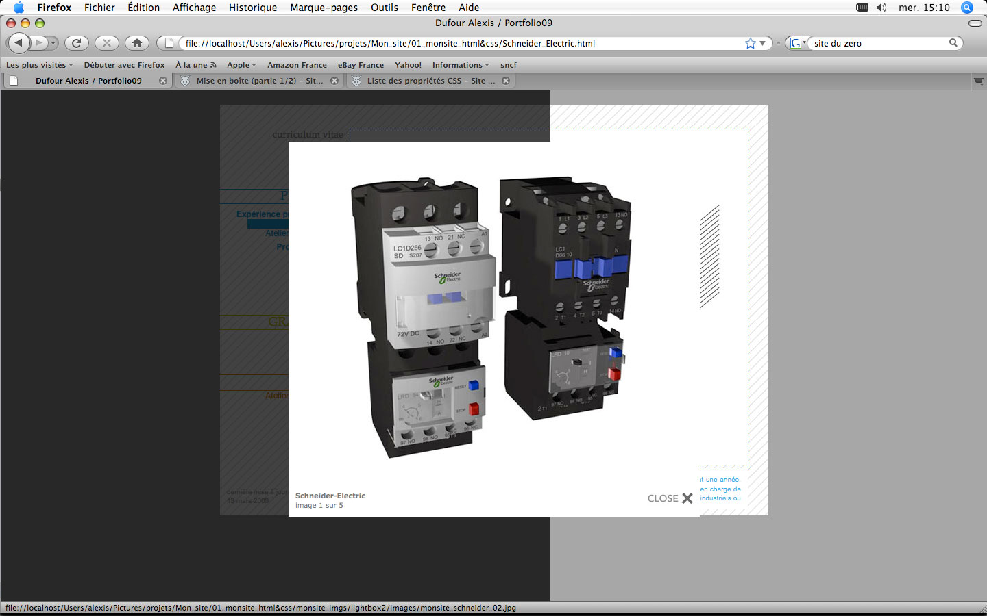Open the Fenêtre menu
The width and height of the screenshot is (987, 616).
[428, 8]
